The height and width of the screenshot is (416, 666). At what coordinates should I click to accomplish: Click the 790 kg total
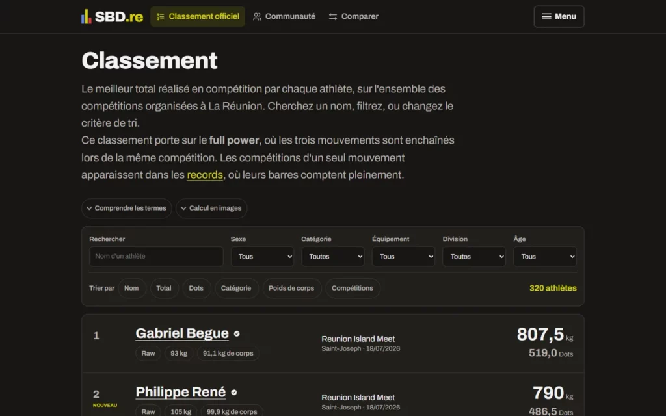[x=553, y=393]
